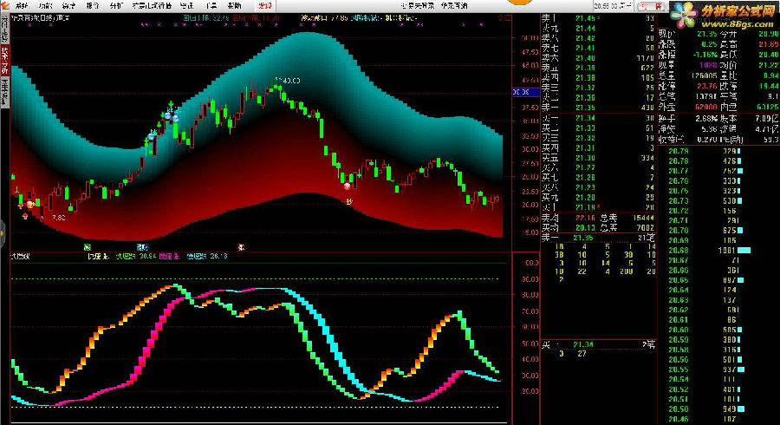Click the 20.50 price level with volume 949
Image resolution: width=780 pixels, height=425 pixels.
(679, 409)
